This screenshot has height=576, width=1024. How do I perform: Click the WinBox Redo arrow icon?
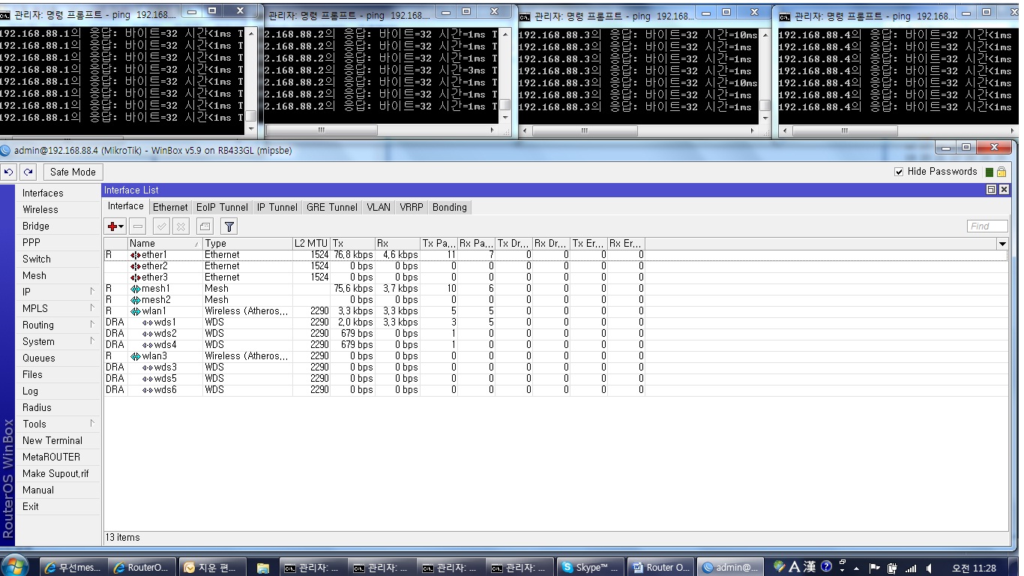point(28,172)
